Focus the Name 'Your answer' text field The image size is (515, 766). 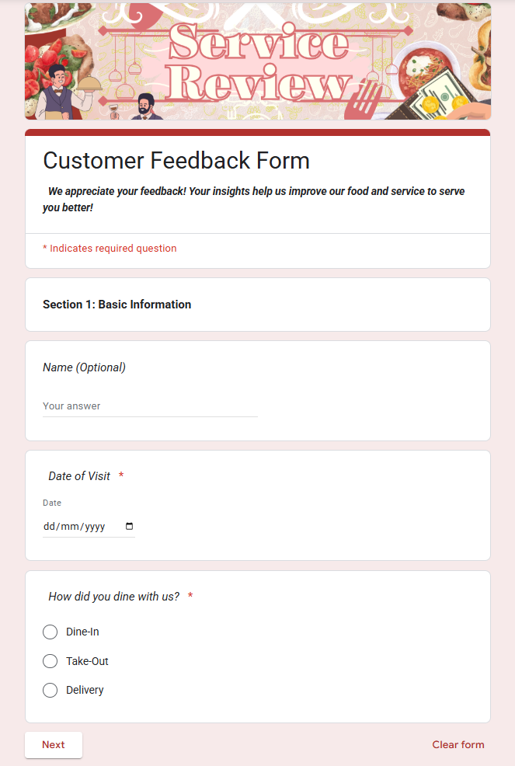150,406
